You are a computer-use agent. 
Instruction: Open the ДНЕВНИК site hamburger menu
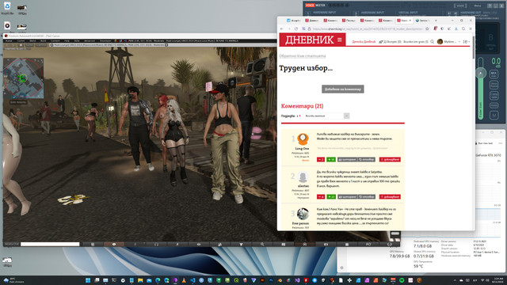tap(340, 40)
